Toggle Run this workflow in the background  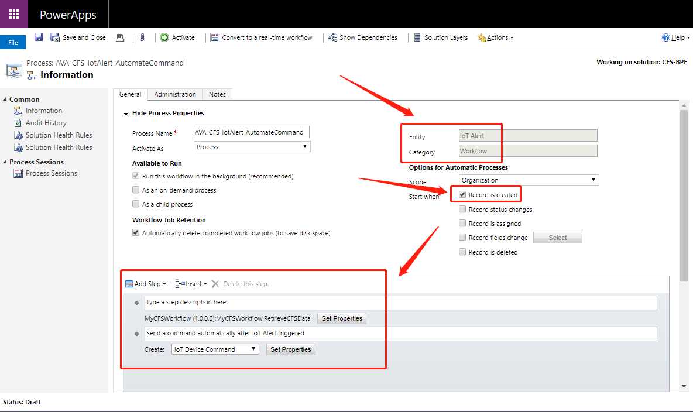(x=136, y=176)
